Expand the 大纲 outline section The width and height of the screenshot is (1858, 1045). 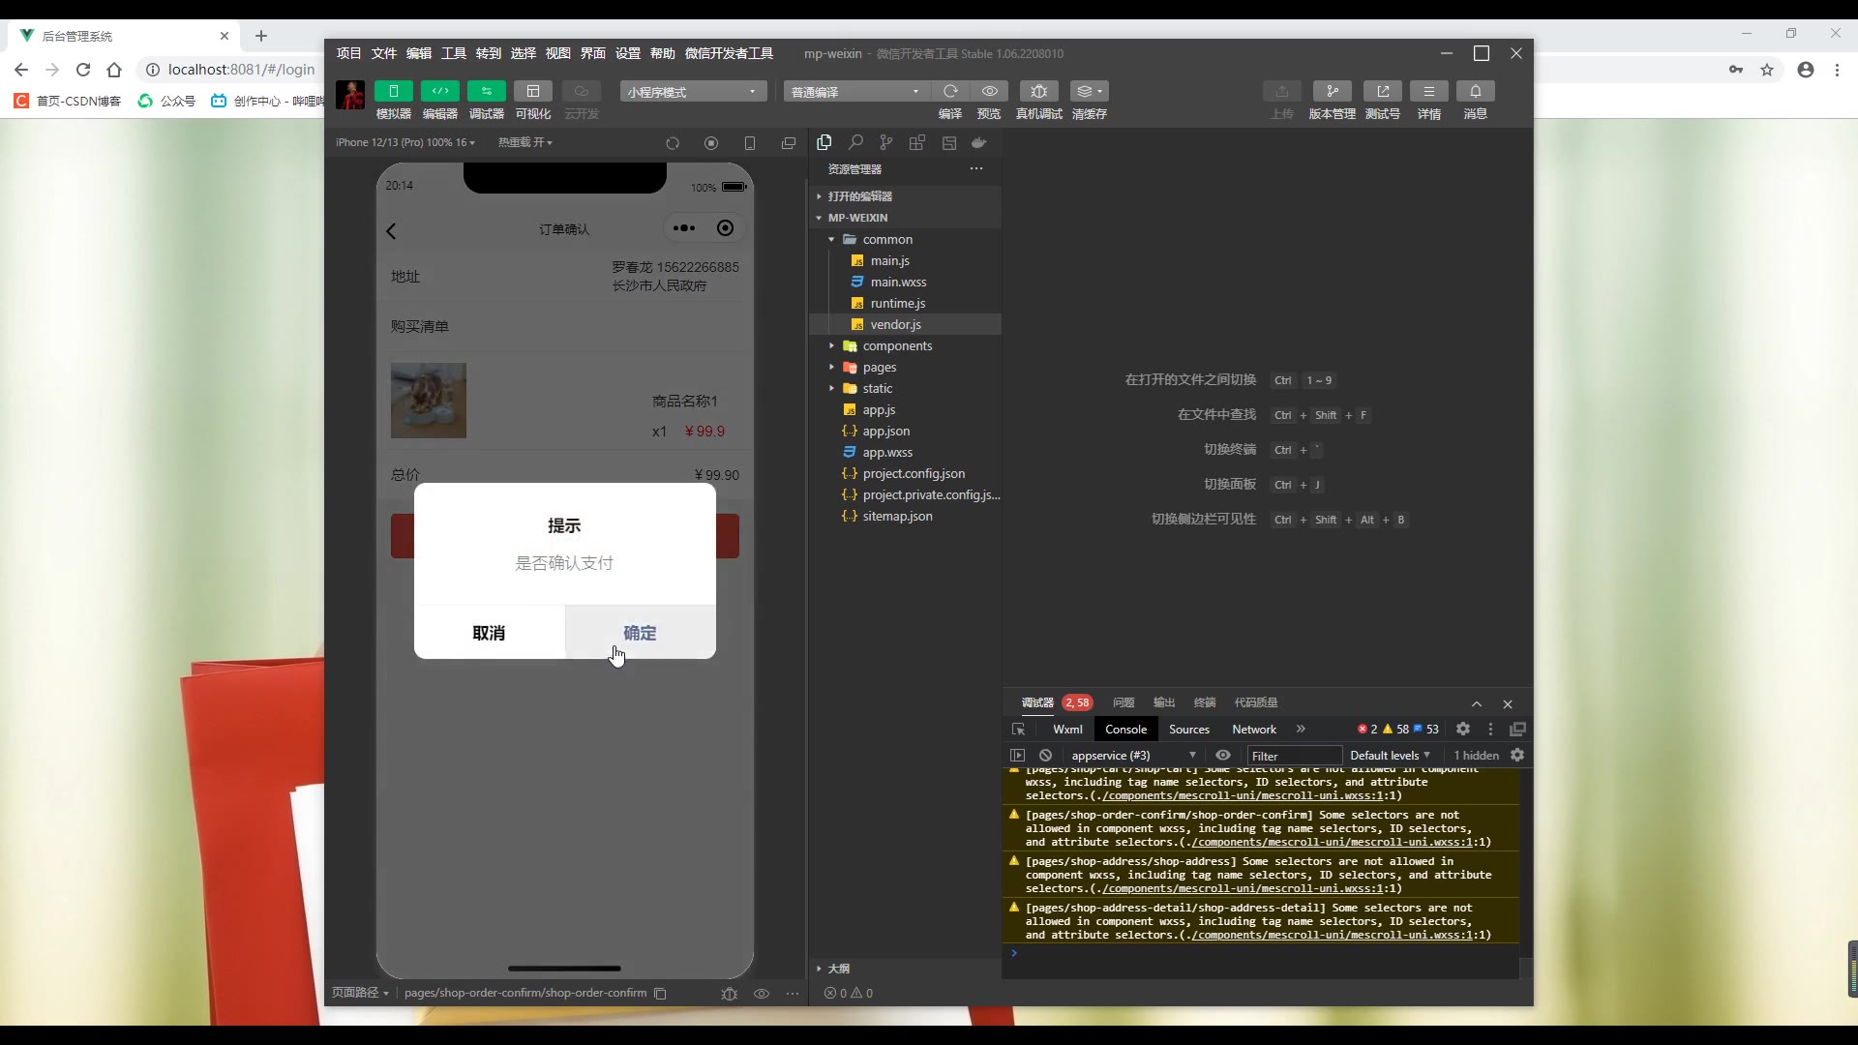tap(905, 969)
